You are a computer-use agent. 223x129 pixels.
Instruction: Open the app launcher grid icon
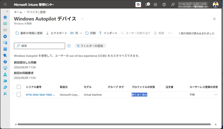[x=5, y=5]
